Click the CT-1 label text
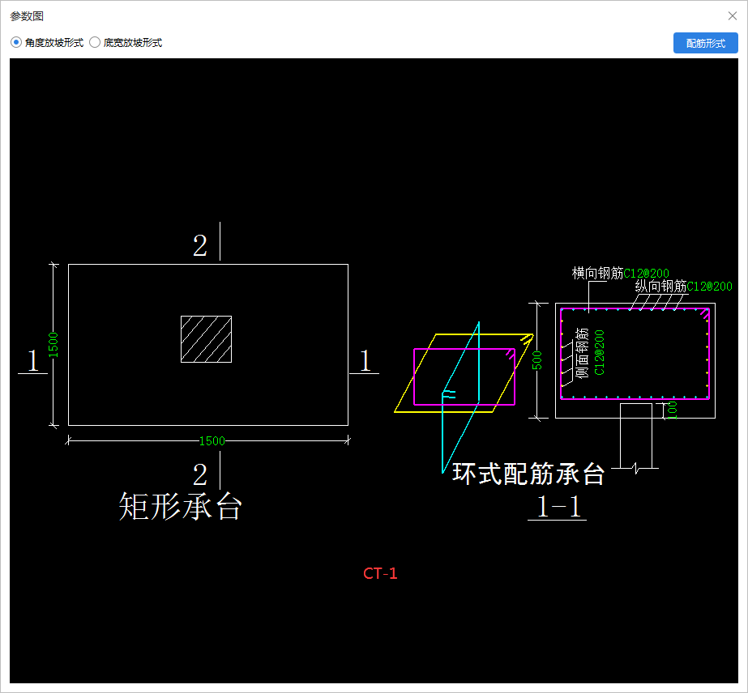 click(x=380, y=572)
